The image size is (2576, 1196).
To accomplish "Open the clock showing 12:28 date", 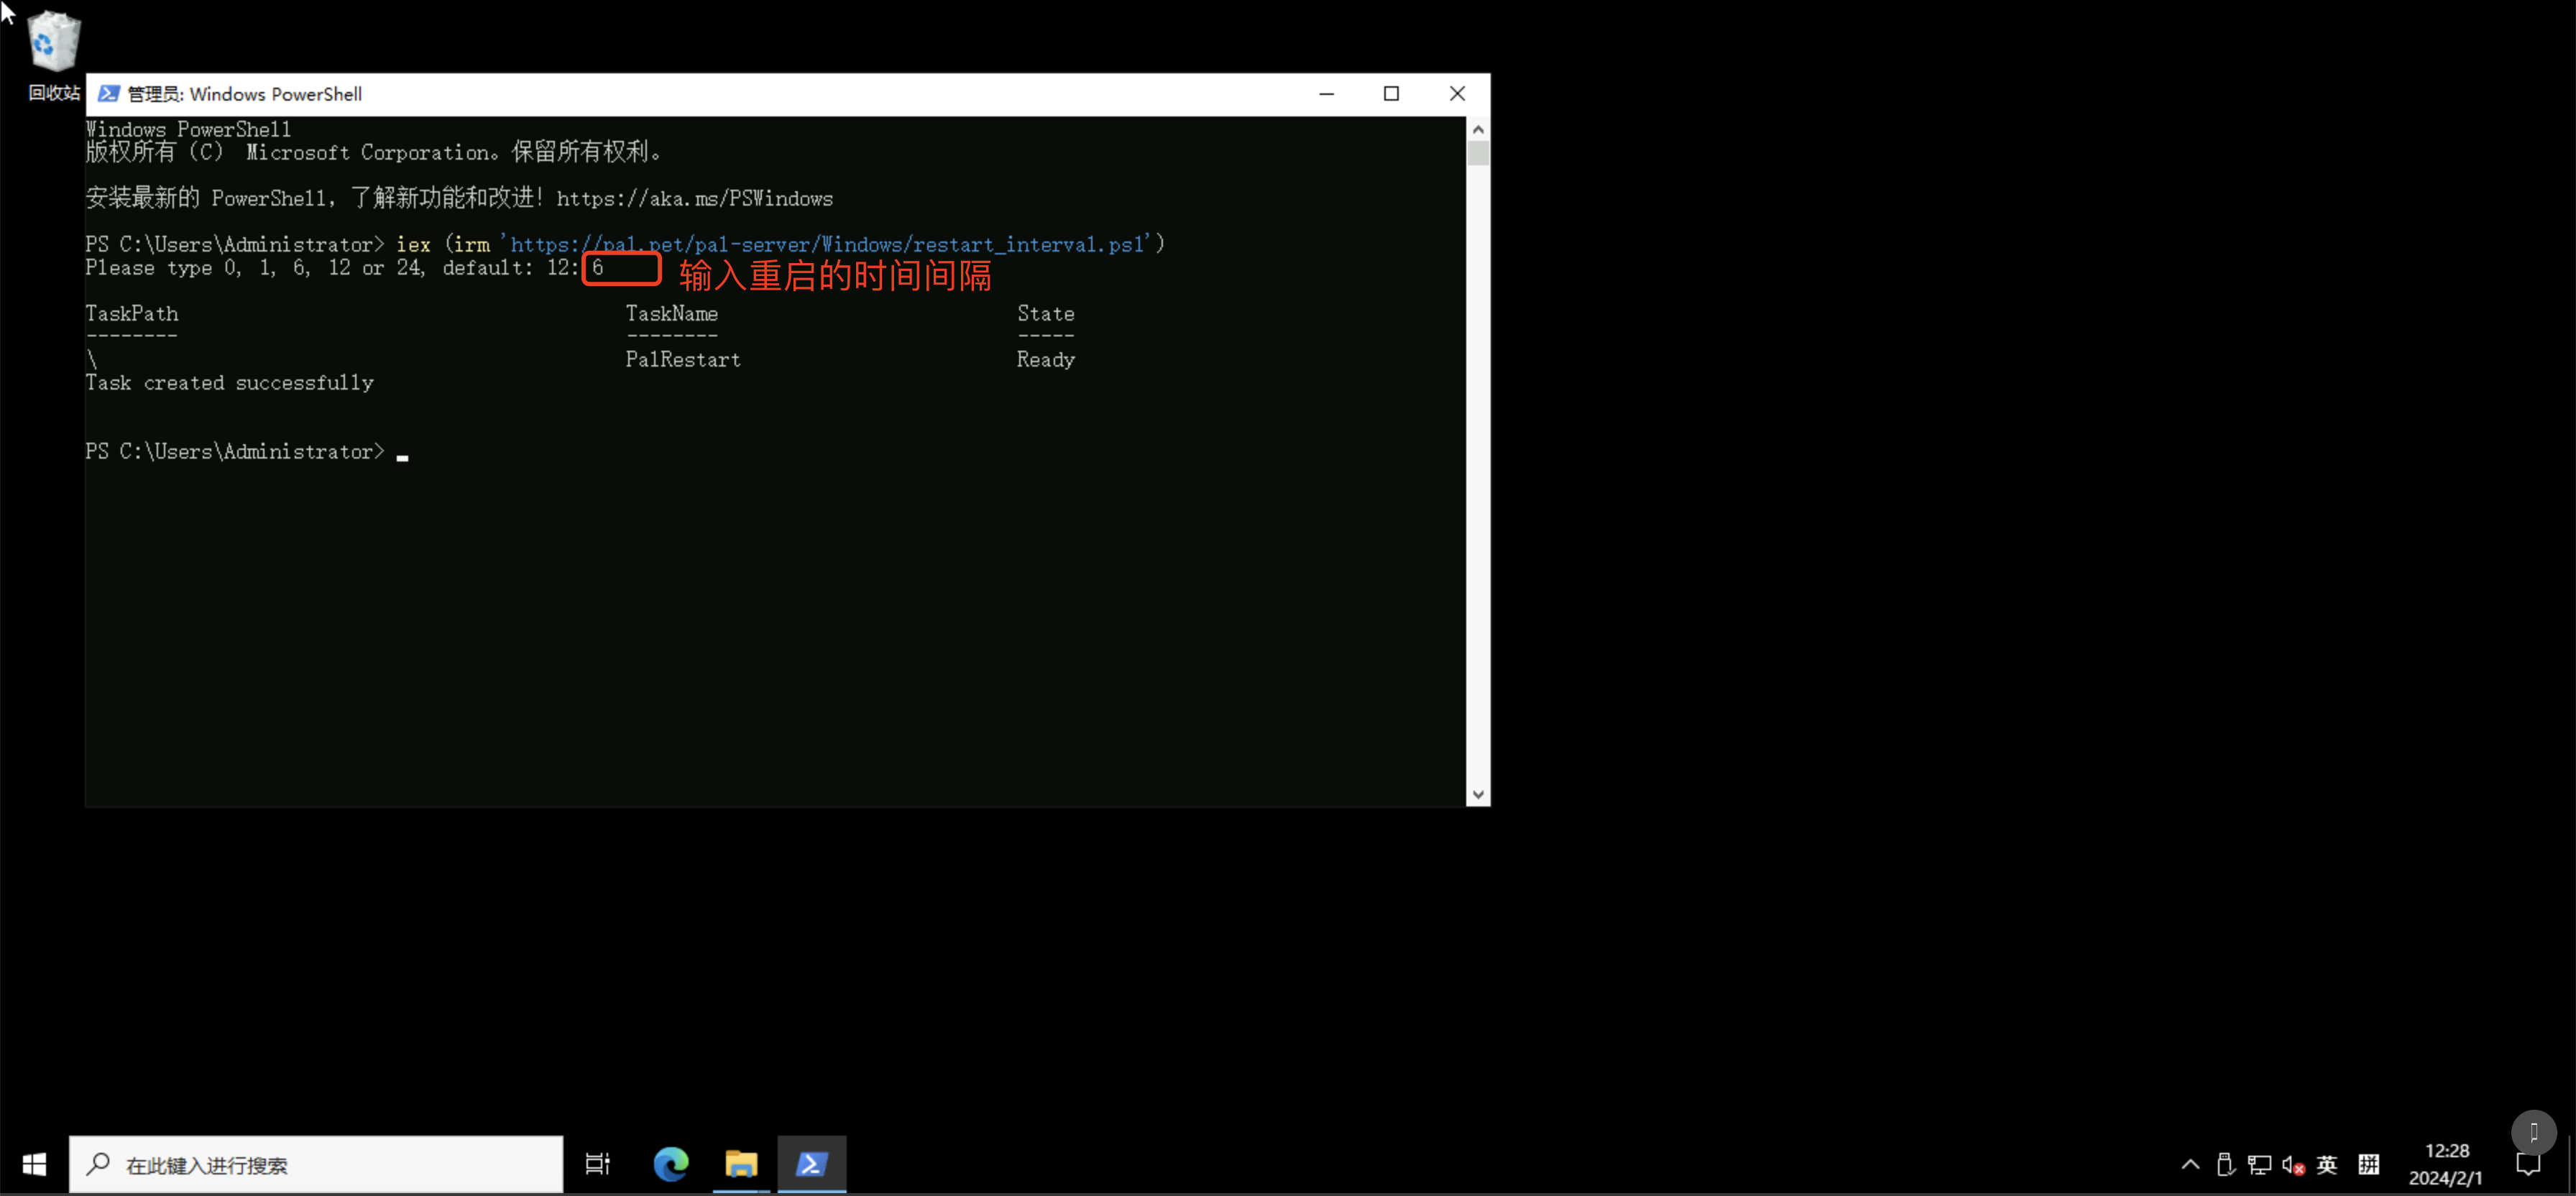I will click(x=2446, y=1164).
